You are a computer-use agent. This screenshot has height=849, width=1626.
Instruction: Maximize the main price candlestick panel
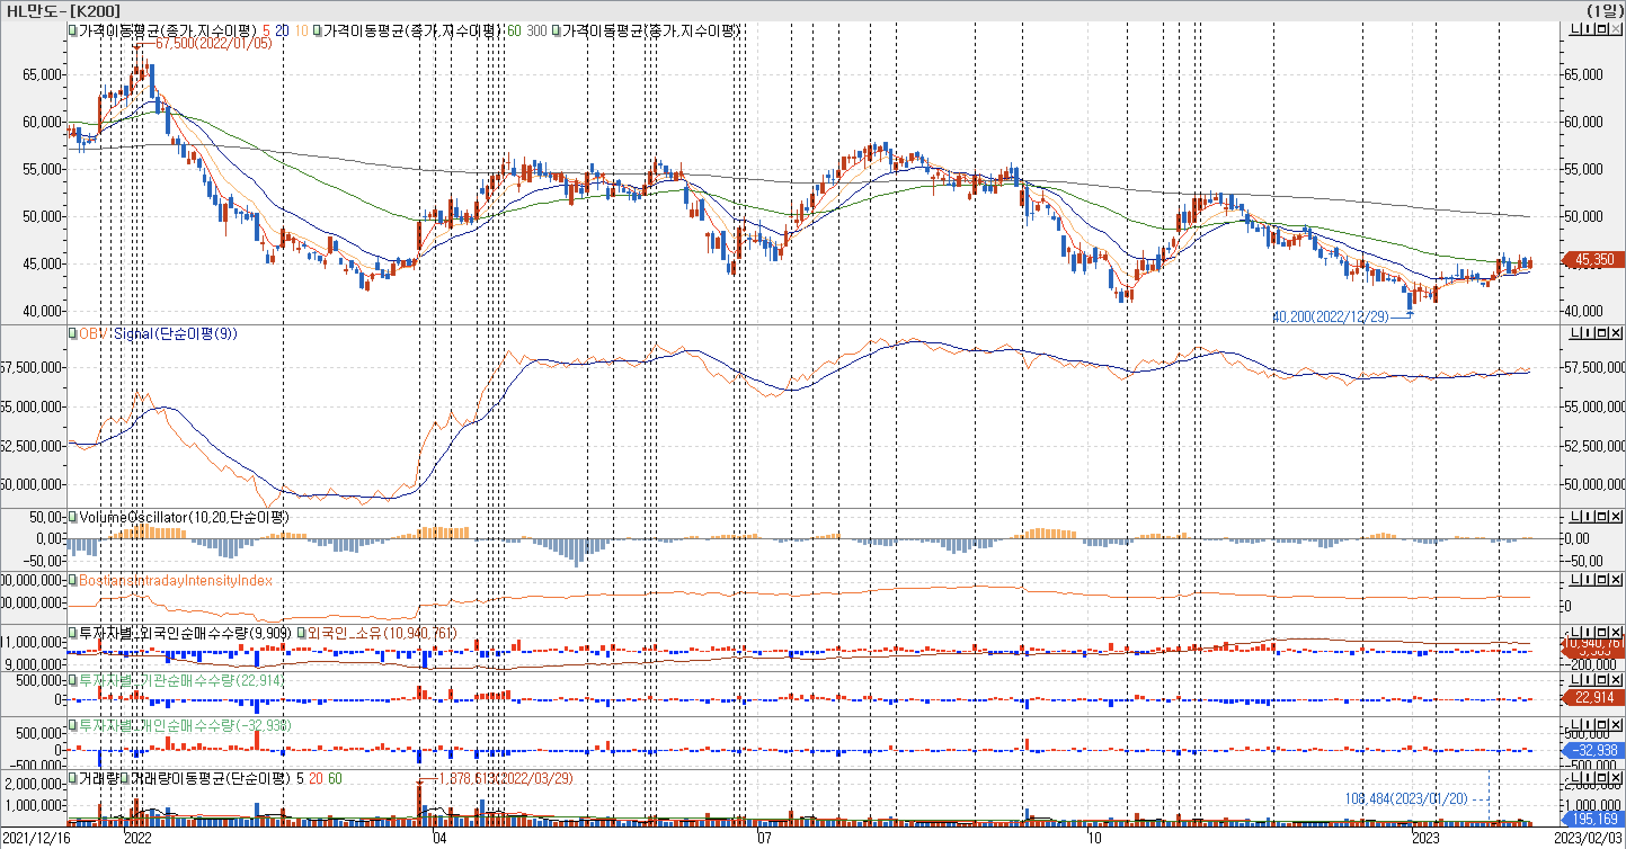click(1603, 29)
